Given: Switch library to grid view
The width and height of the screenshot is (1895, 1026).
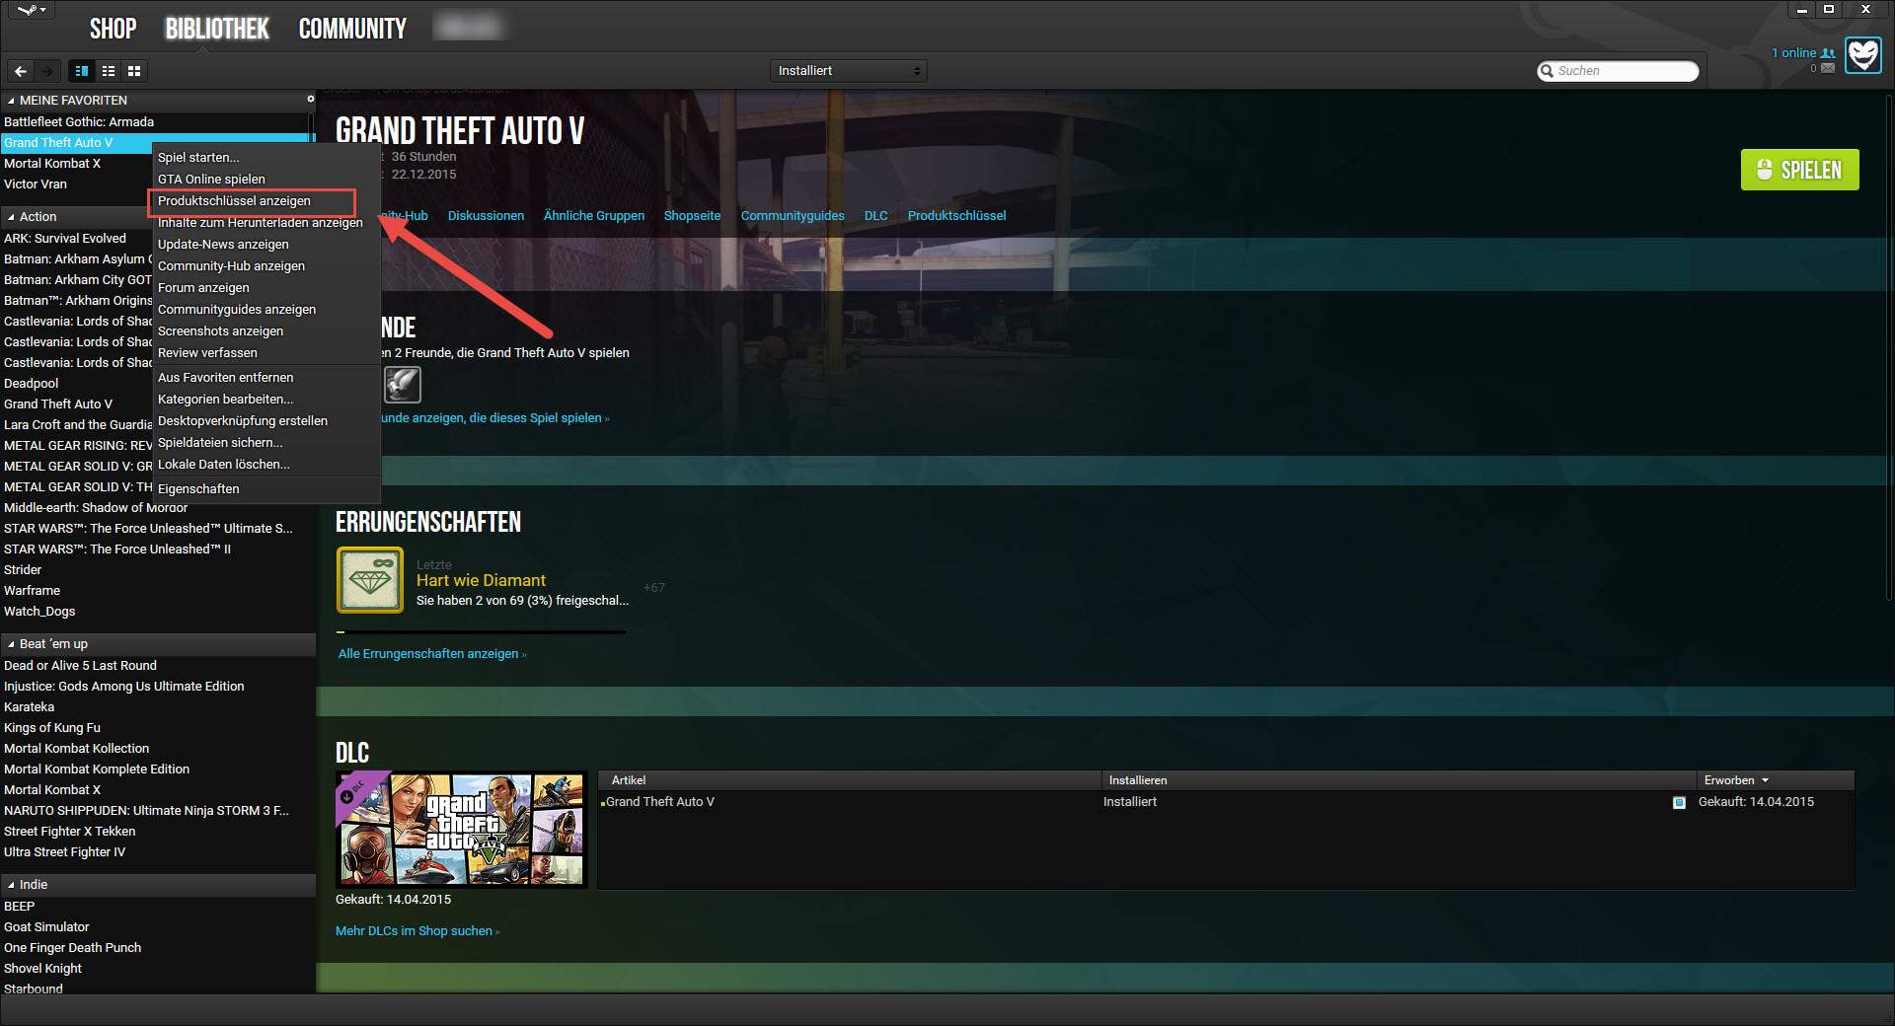Looking at the screenshot, I should pyautogui.click(x=133, y=71).
